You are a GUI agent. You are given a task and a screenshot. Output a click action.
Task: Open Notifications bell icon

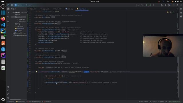click(x=181, y=9)
